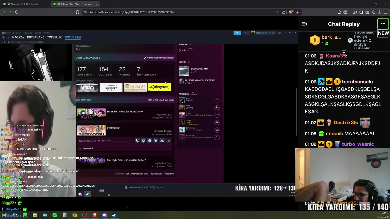Open OBS Studio from taskbar
This screenshot has height=219, width=390.
[85, 215]
